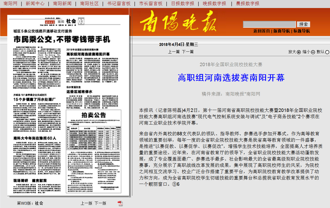
Task: Open article 这些区域将停水 in page thumbnail
Action: 79,92
